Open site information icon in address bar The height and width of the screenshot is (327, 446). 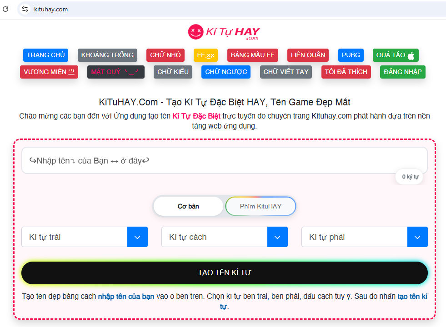(25, 9)
